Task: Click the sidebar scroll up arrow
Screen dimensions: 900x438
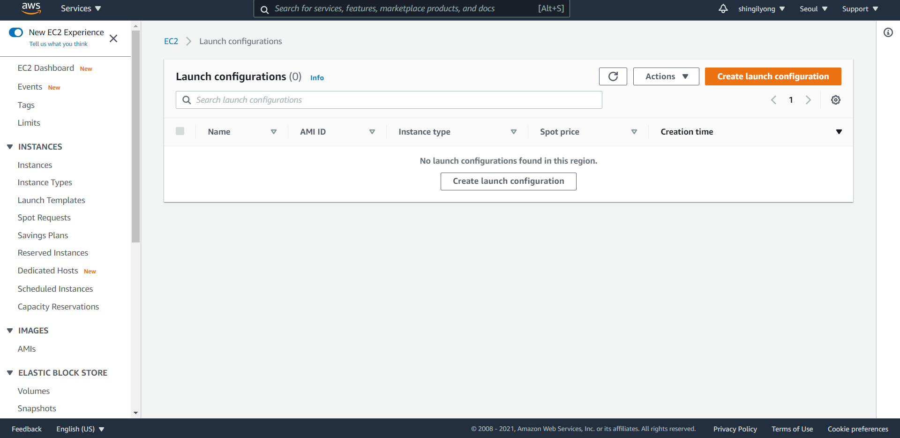Action: (136, 26)
